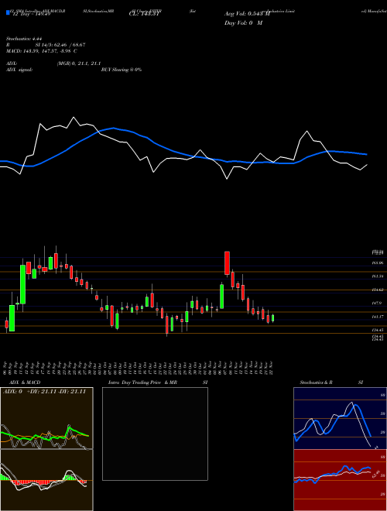Click the MACD histogram mini chart

[46, 480]
